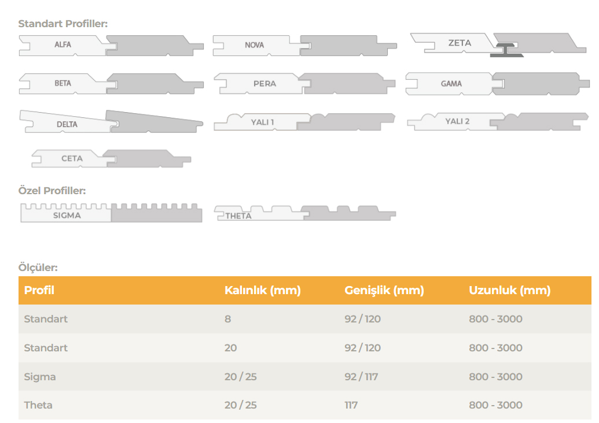Pick the DELTA profile diagram
The width and height of the screenshot is (599, 423).
(x=111, y=122)
